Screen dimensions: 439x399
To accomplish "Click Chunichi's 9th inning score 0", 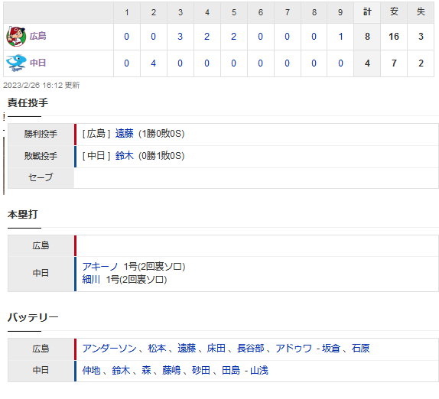I will (x=340, y=63).
